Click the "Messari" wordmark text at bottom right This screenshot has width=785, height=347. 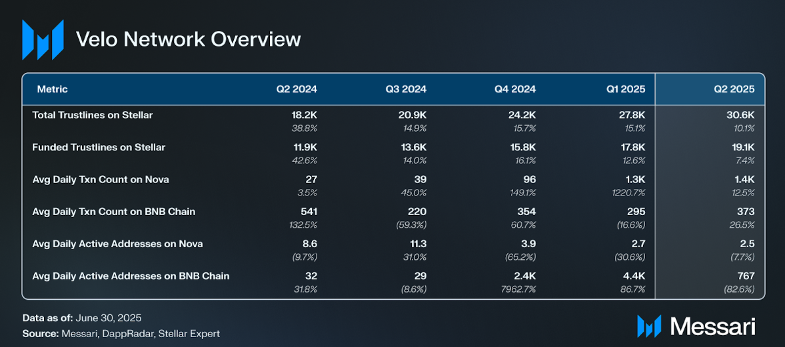pos(712,326)
